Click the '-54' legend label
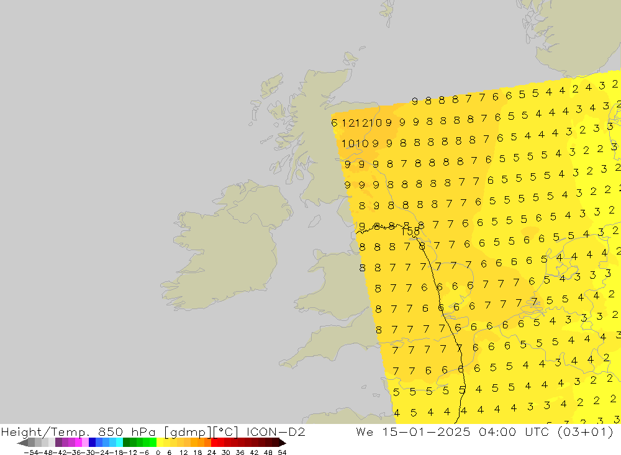 click(31, 453)
